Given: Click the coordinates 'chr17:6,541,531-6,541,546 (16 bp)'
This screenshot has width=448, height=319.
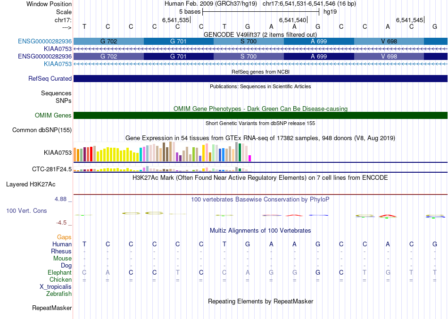Looking at the screenshot, I should pyautogui.click(x=309, y=4).
